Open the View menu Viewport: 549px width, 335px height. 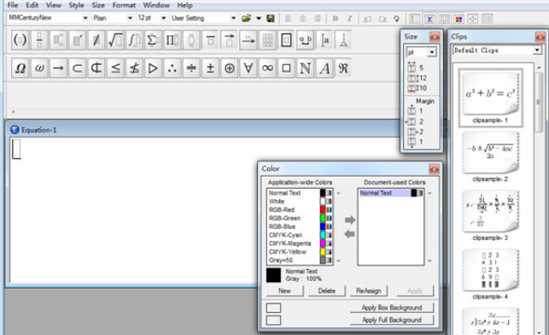coord(53,5)
